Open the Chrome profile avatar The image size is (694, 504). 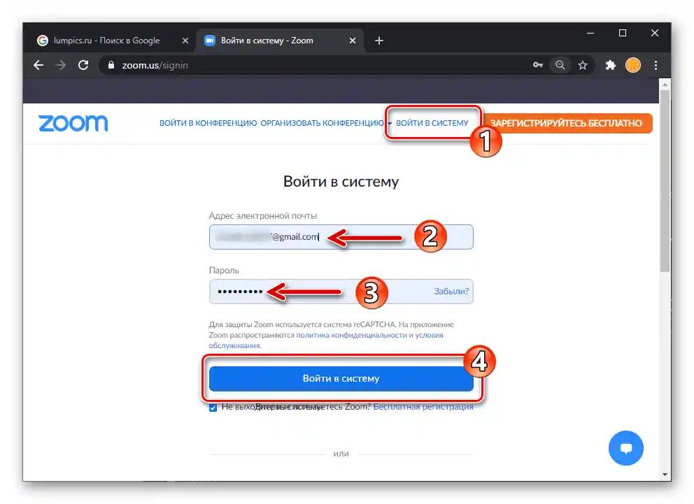633,65
